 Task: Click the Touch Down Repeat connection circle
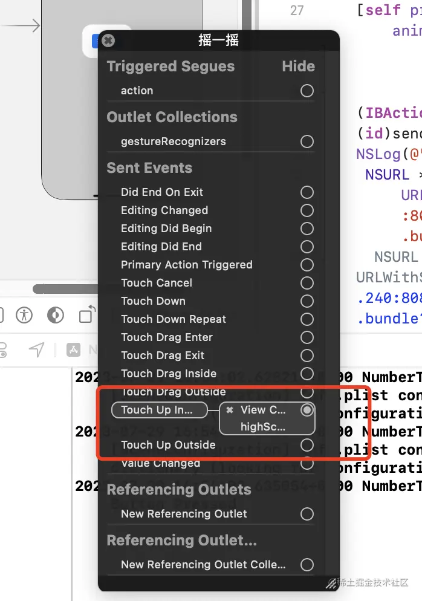(307, 319)
